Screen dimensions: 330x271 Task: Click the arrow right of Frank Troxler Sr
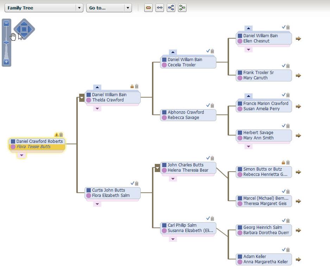pyautogui.click(x=298, y=75)
